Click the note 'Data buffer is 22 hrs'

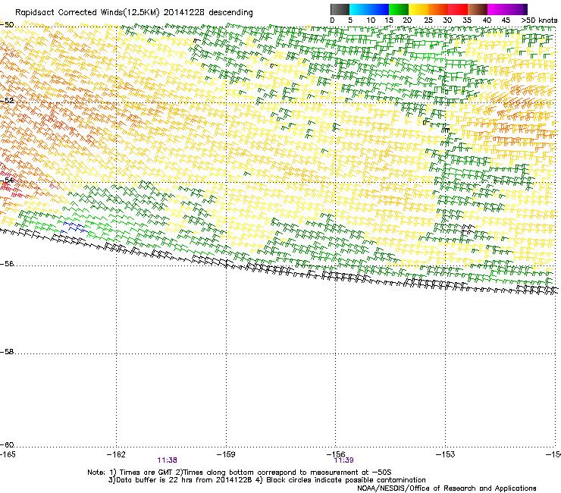[x=155, y=480]
